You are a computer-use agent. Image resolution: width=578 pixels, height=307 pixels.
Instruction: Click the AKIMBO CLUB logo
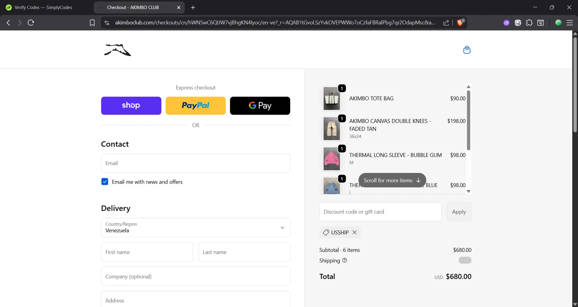pos(118,50)
